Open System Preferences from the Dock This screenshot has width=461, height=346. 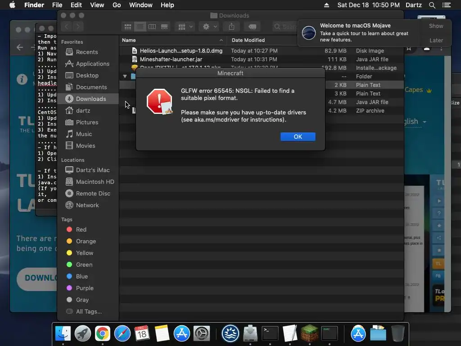201,333
